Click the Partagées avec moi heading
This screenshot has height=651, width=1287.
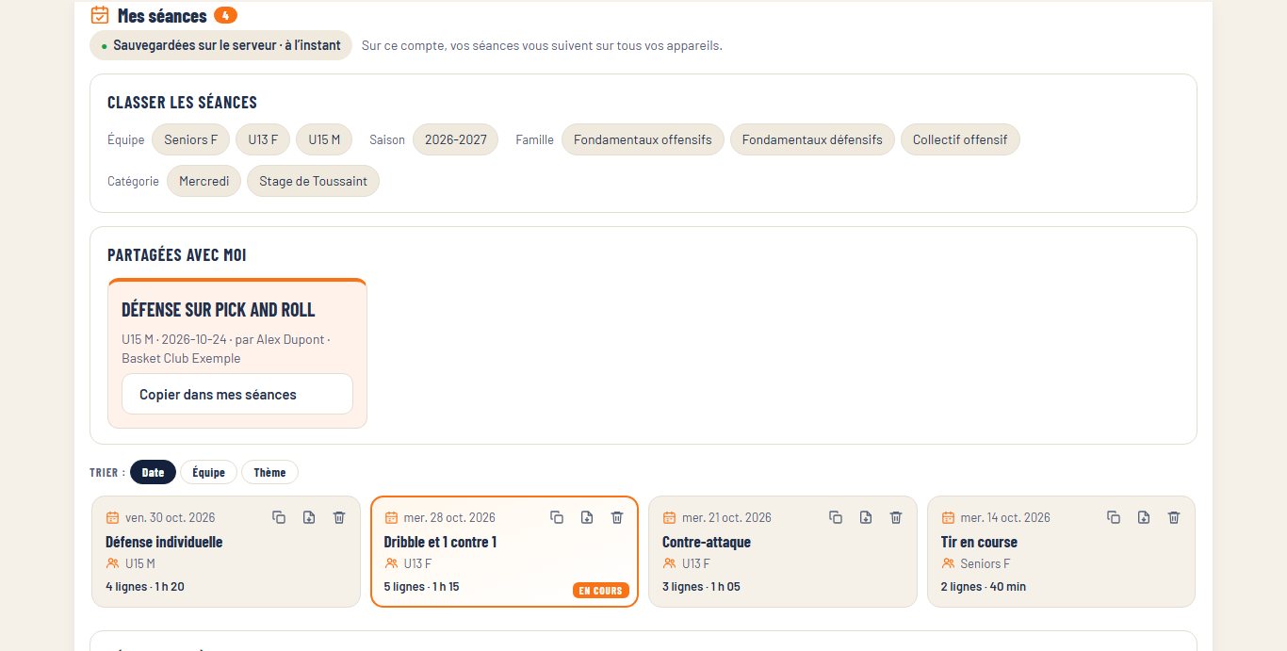pos(177,255)
